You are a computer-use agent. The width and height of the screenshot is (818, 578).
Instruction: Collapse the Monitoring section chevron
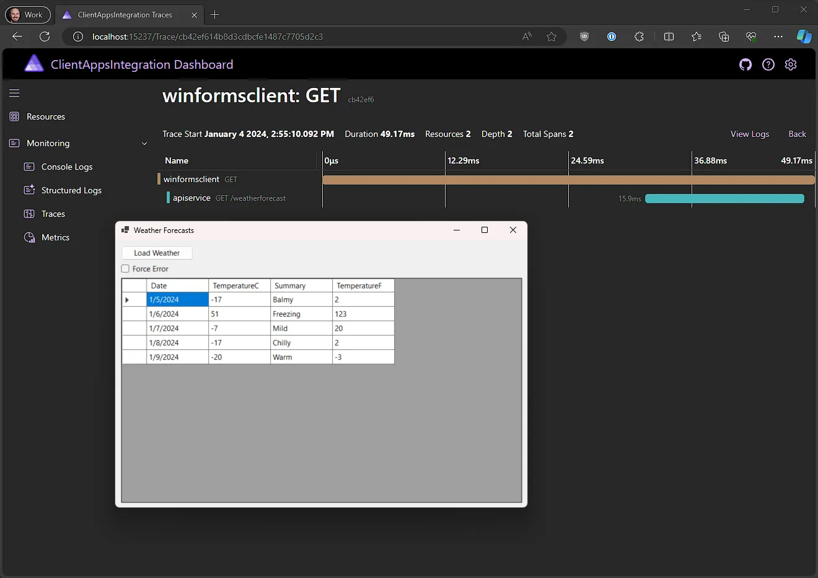pyautogui.click(x=144, y=143)
